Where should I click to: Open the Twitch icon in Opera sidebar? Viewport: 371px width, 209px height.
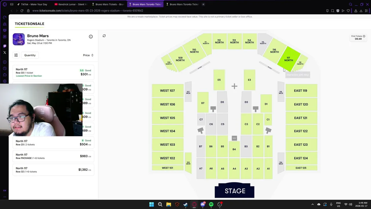[x=5, y=46]
